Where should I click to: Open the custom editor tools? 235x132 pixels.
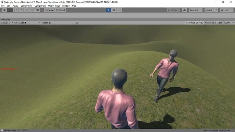tap(37, 10)
